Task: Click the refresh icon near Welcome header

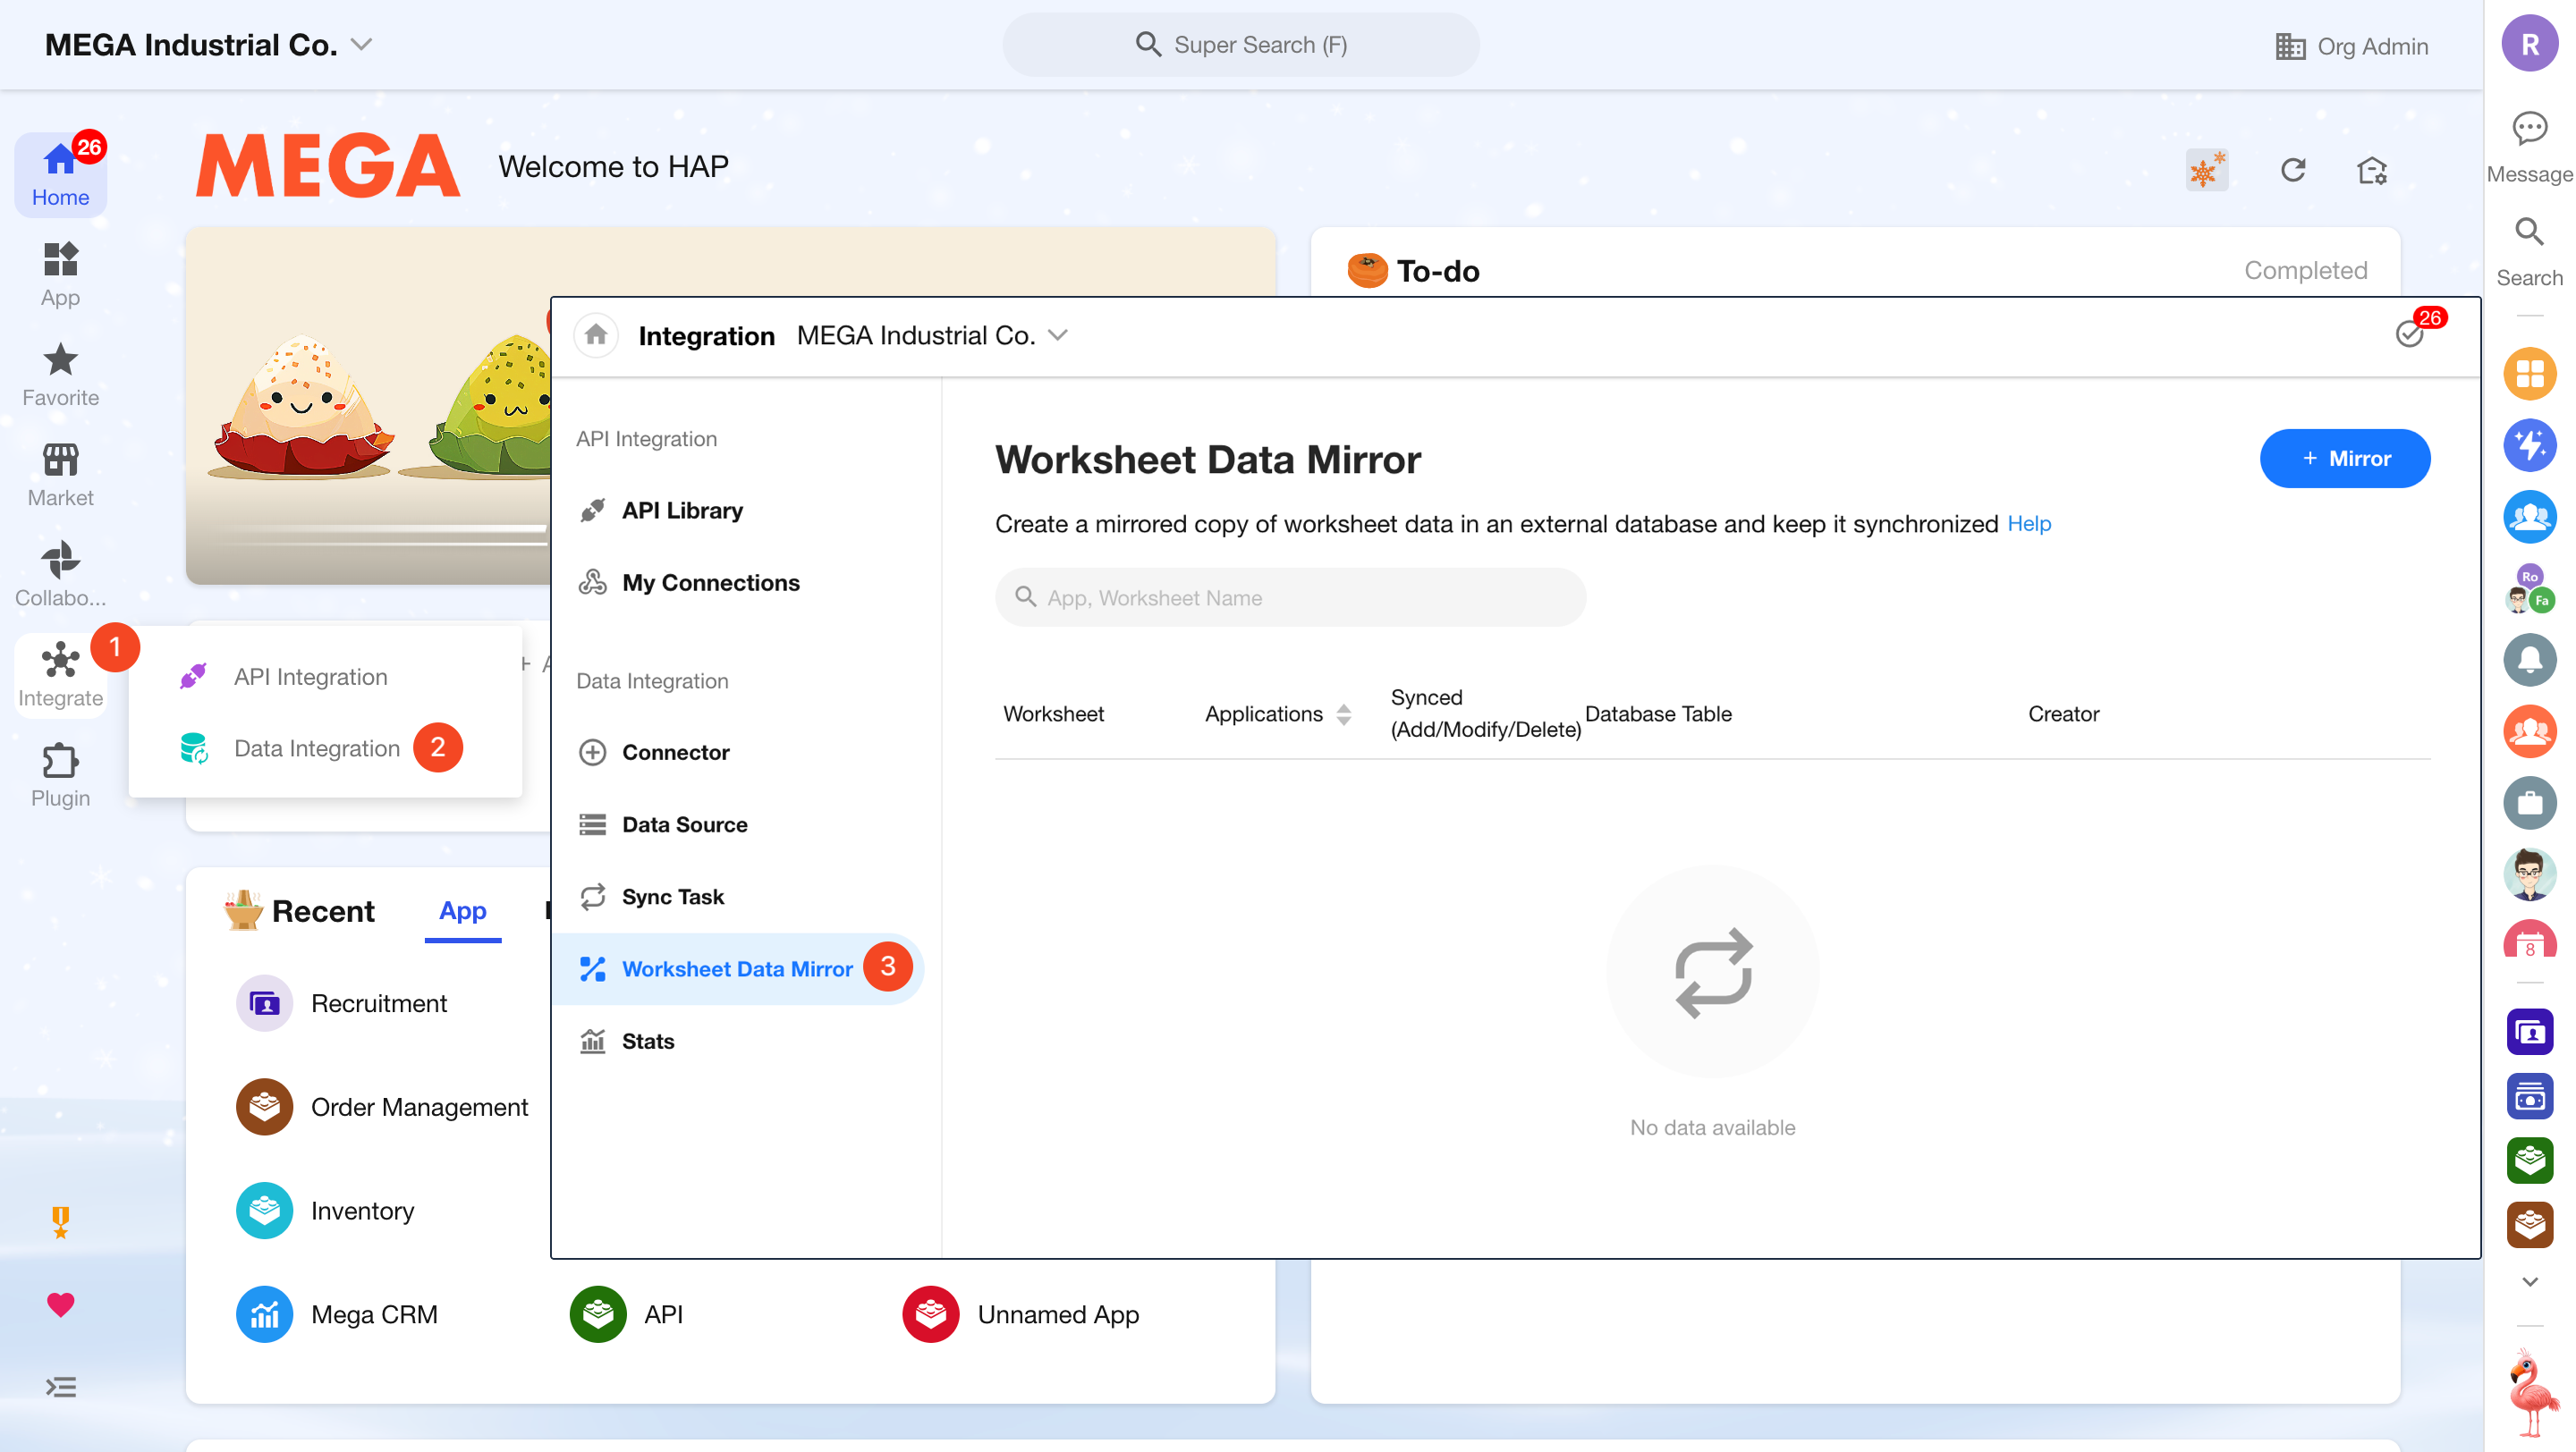Action: (2293, 170)
